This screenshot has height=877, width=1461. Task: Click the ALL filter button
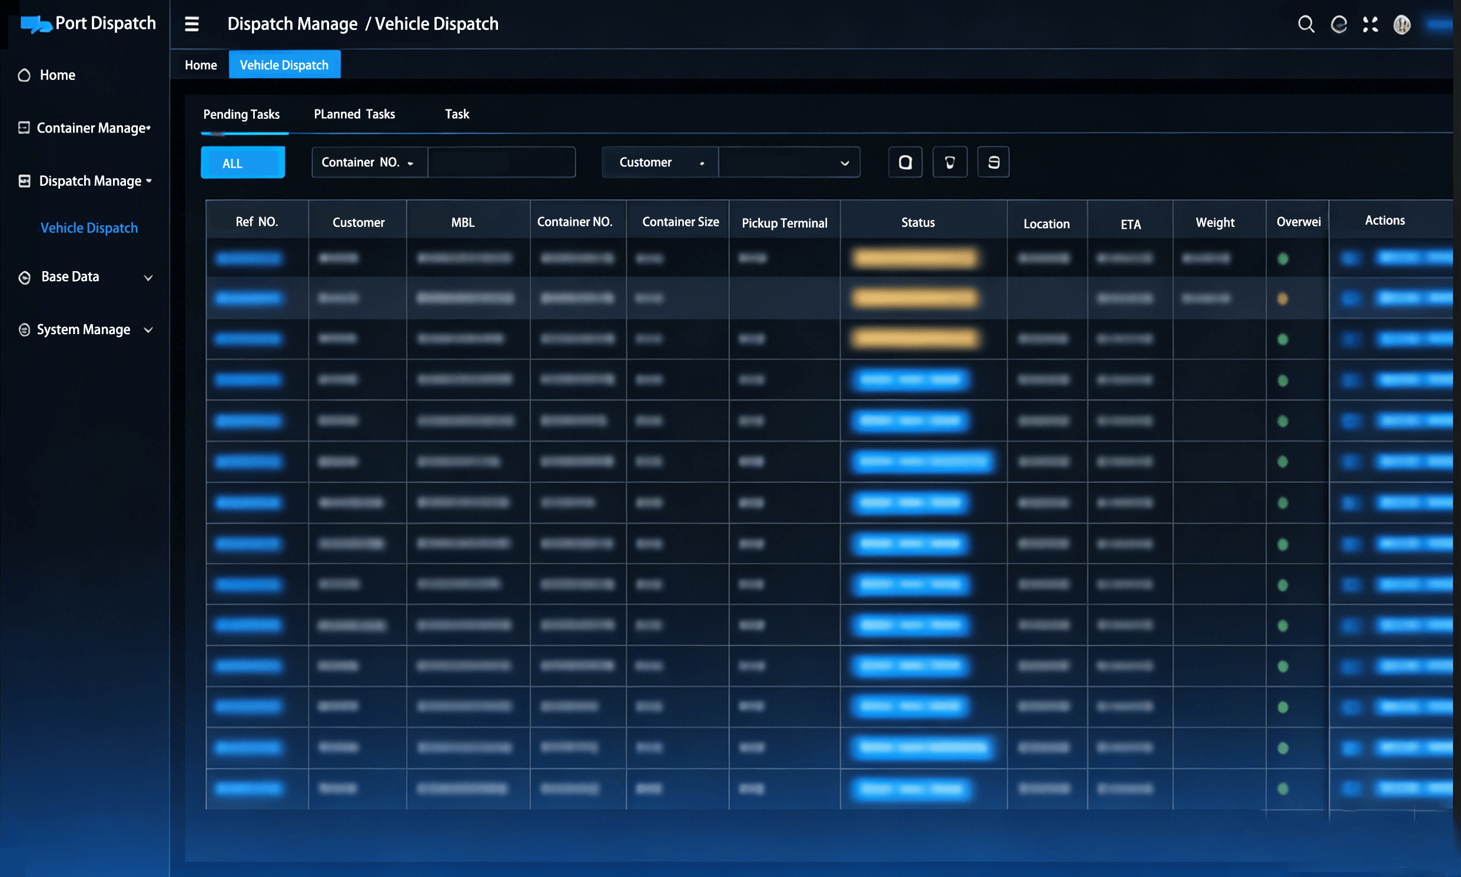point(243,162)
